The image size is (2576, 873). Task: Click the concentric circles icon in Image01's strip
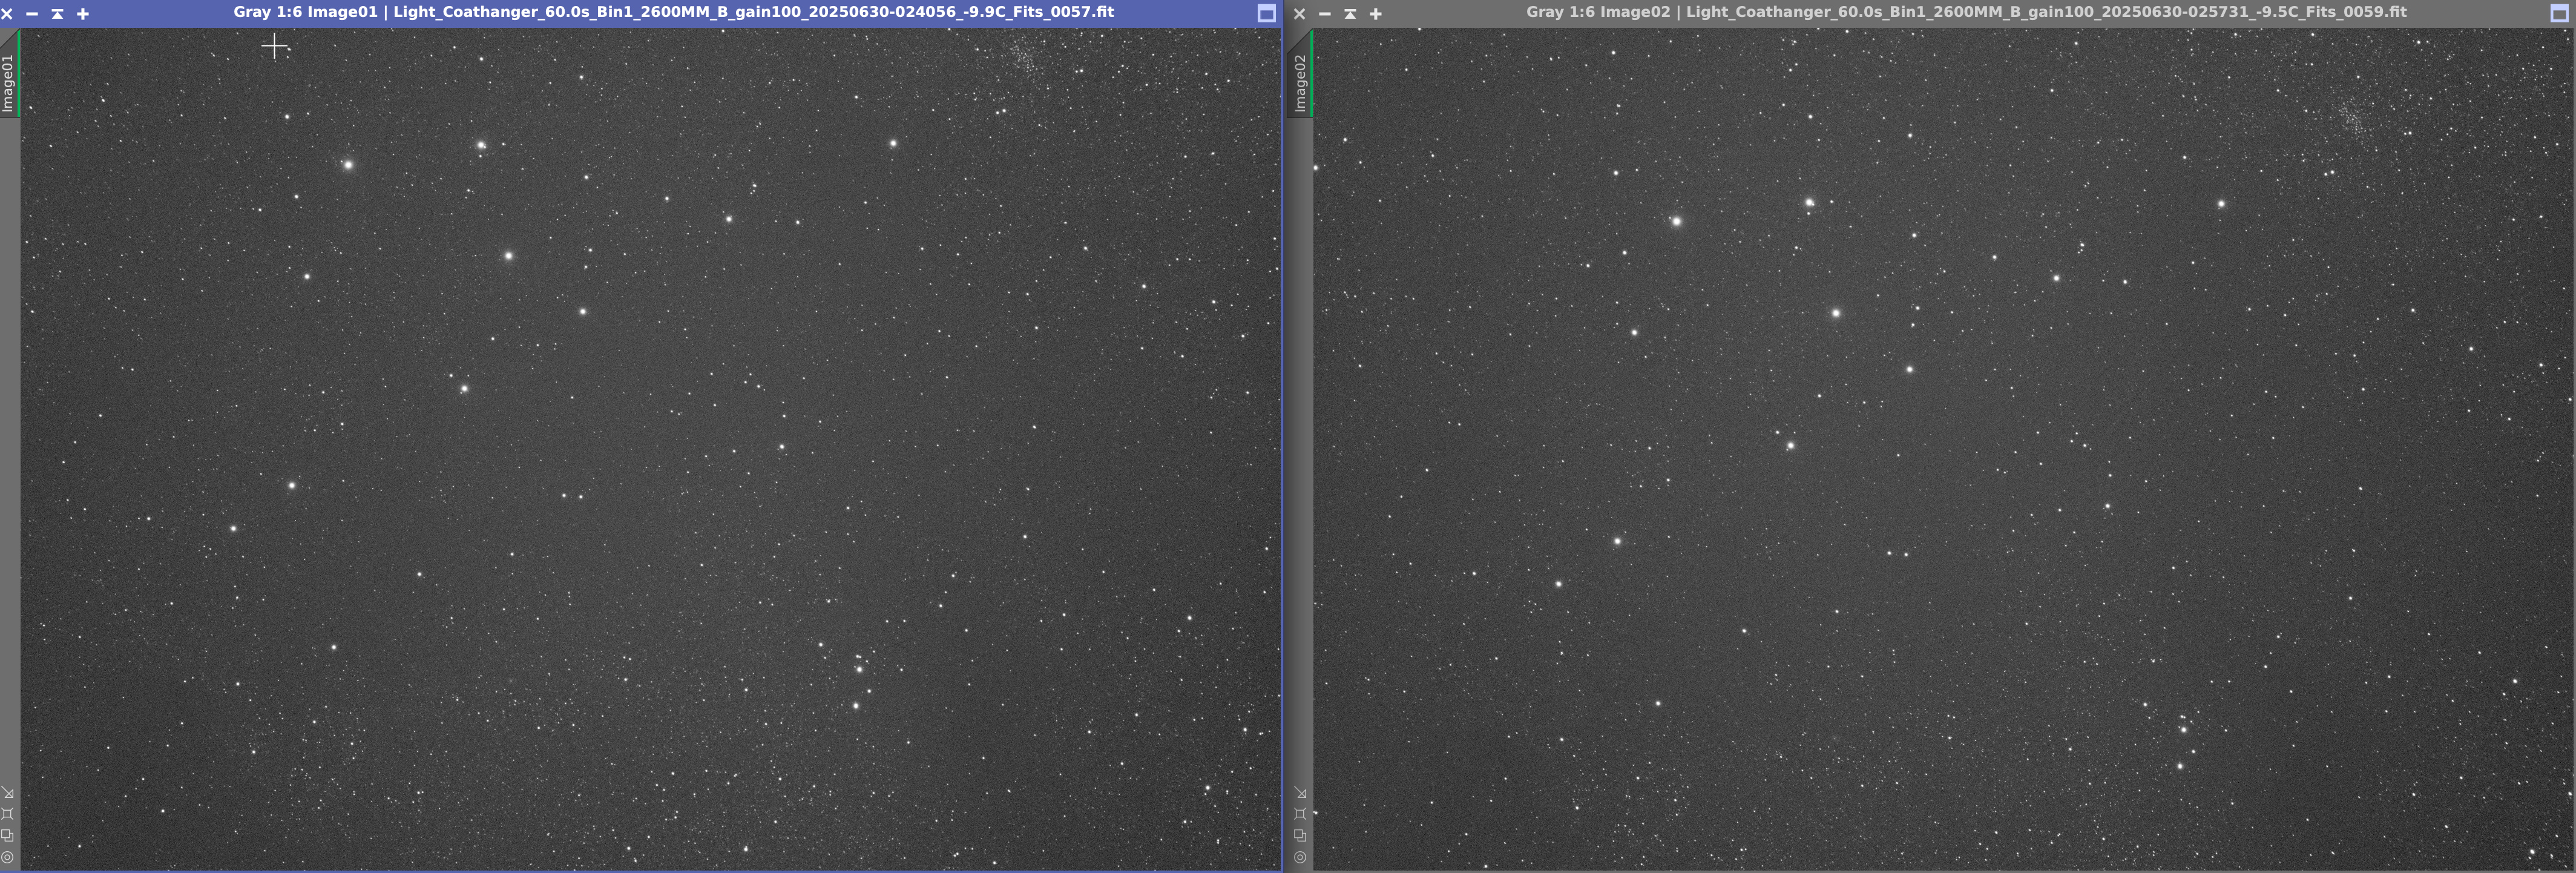click(8, 858)
